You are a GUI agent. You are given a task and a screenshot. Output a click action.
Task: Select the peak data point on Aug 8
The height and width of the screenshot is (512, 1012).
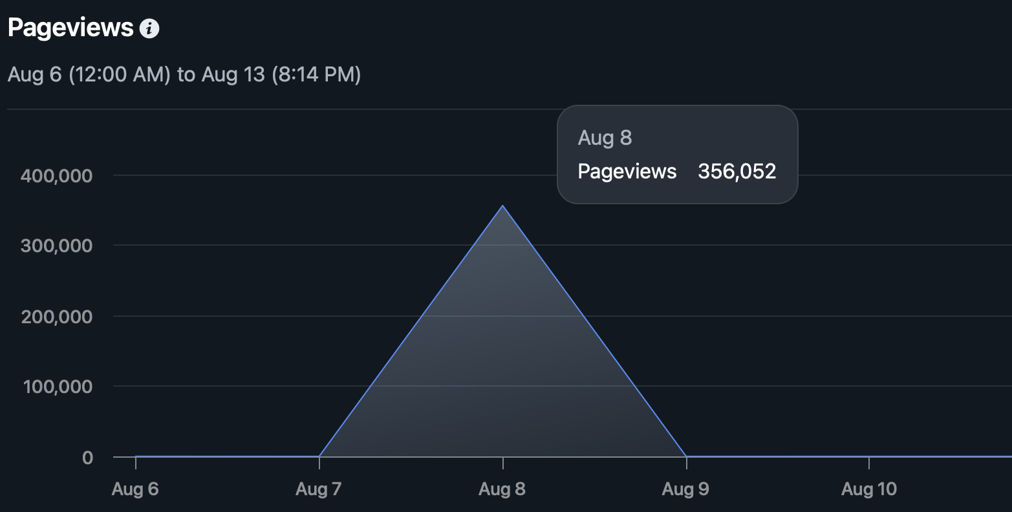tap(502, 206)
